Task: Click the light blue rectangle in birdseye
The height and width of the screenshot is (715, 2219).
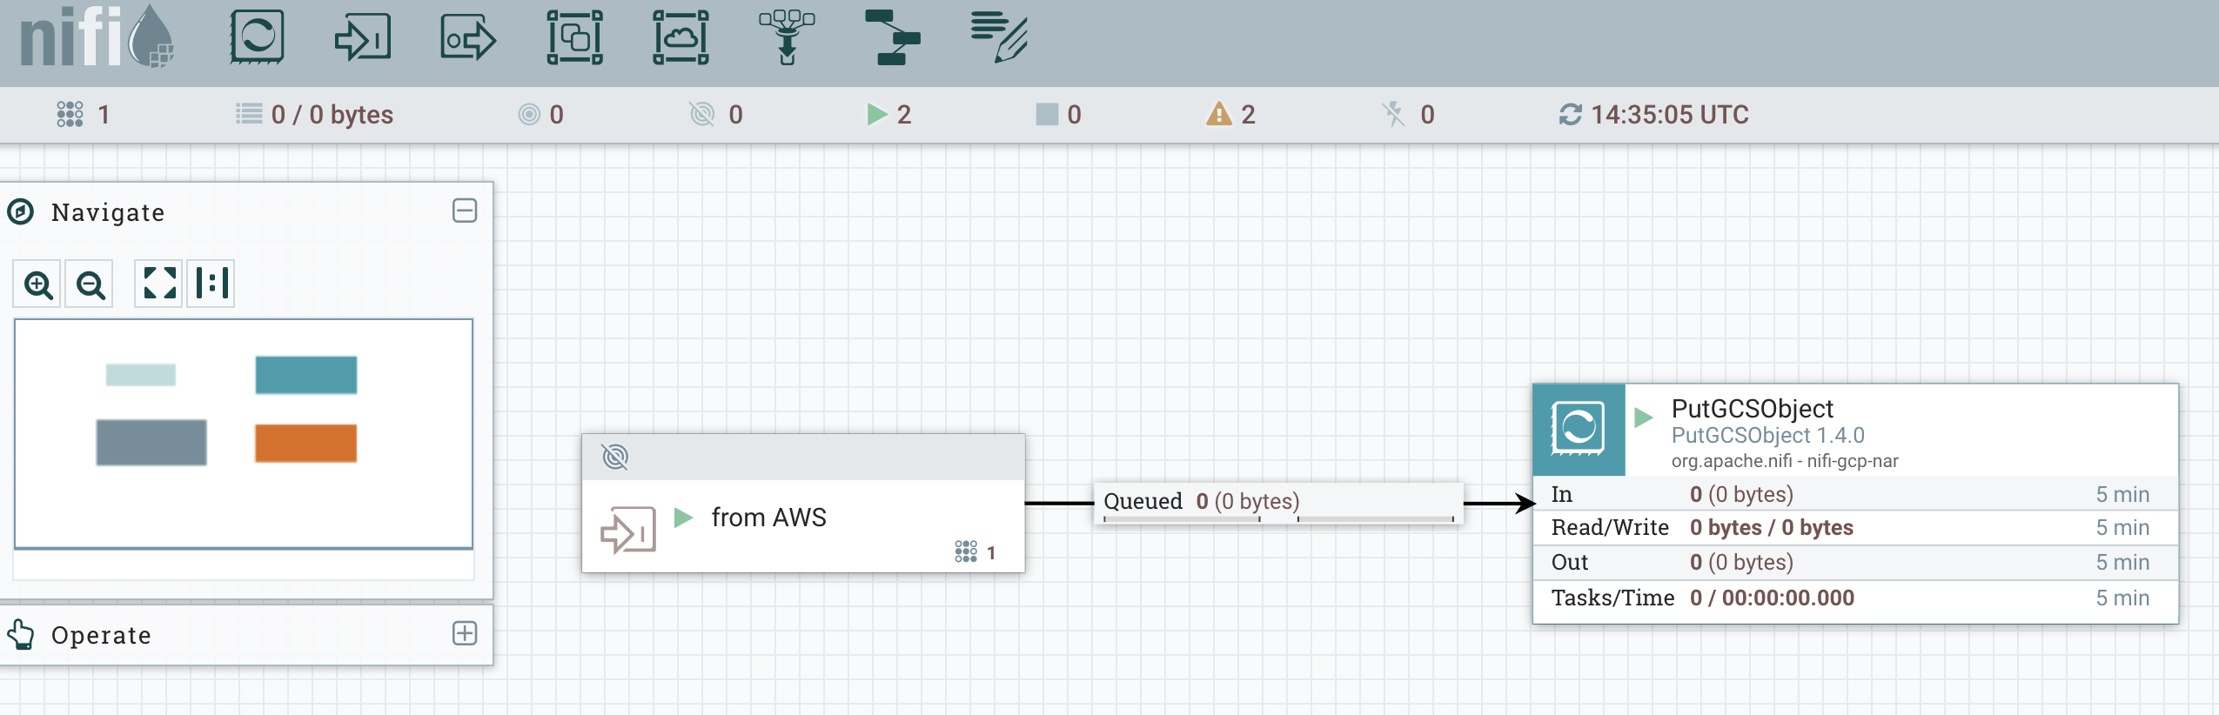Action: tap(141, 375)
